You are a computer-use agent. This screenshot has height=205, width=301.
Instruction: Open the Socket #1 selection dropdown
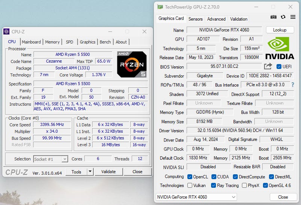(x=51, y=159)
